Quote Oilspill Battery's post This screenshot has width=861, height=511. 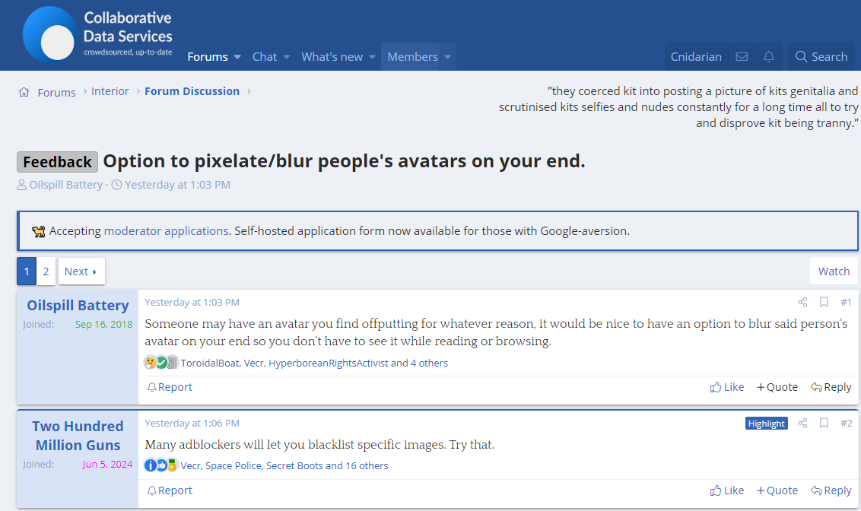pyautogui.click(x=777, y=387)
